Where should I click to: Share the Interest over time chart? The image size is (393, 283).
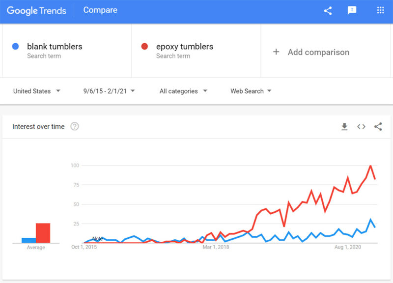378,127
